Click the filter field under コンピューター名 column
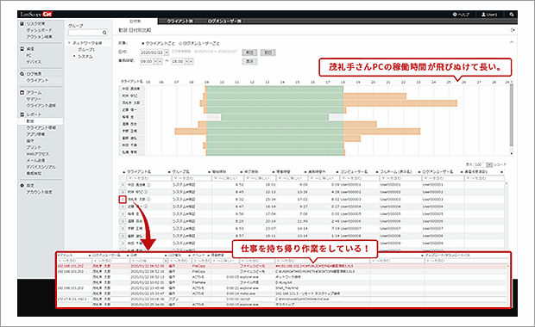This screenshot has height=327, width=535. (x=359, y=178)
